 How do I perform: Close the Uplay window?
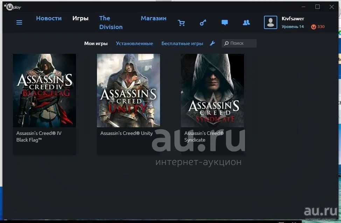pyautogui.click(x=332, y=7)
